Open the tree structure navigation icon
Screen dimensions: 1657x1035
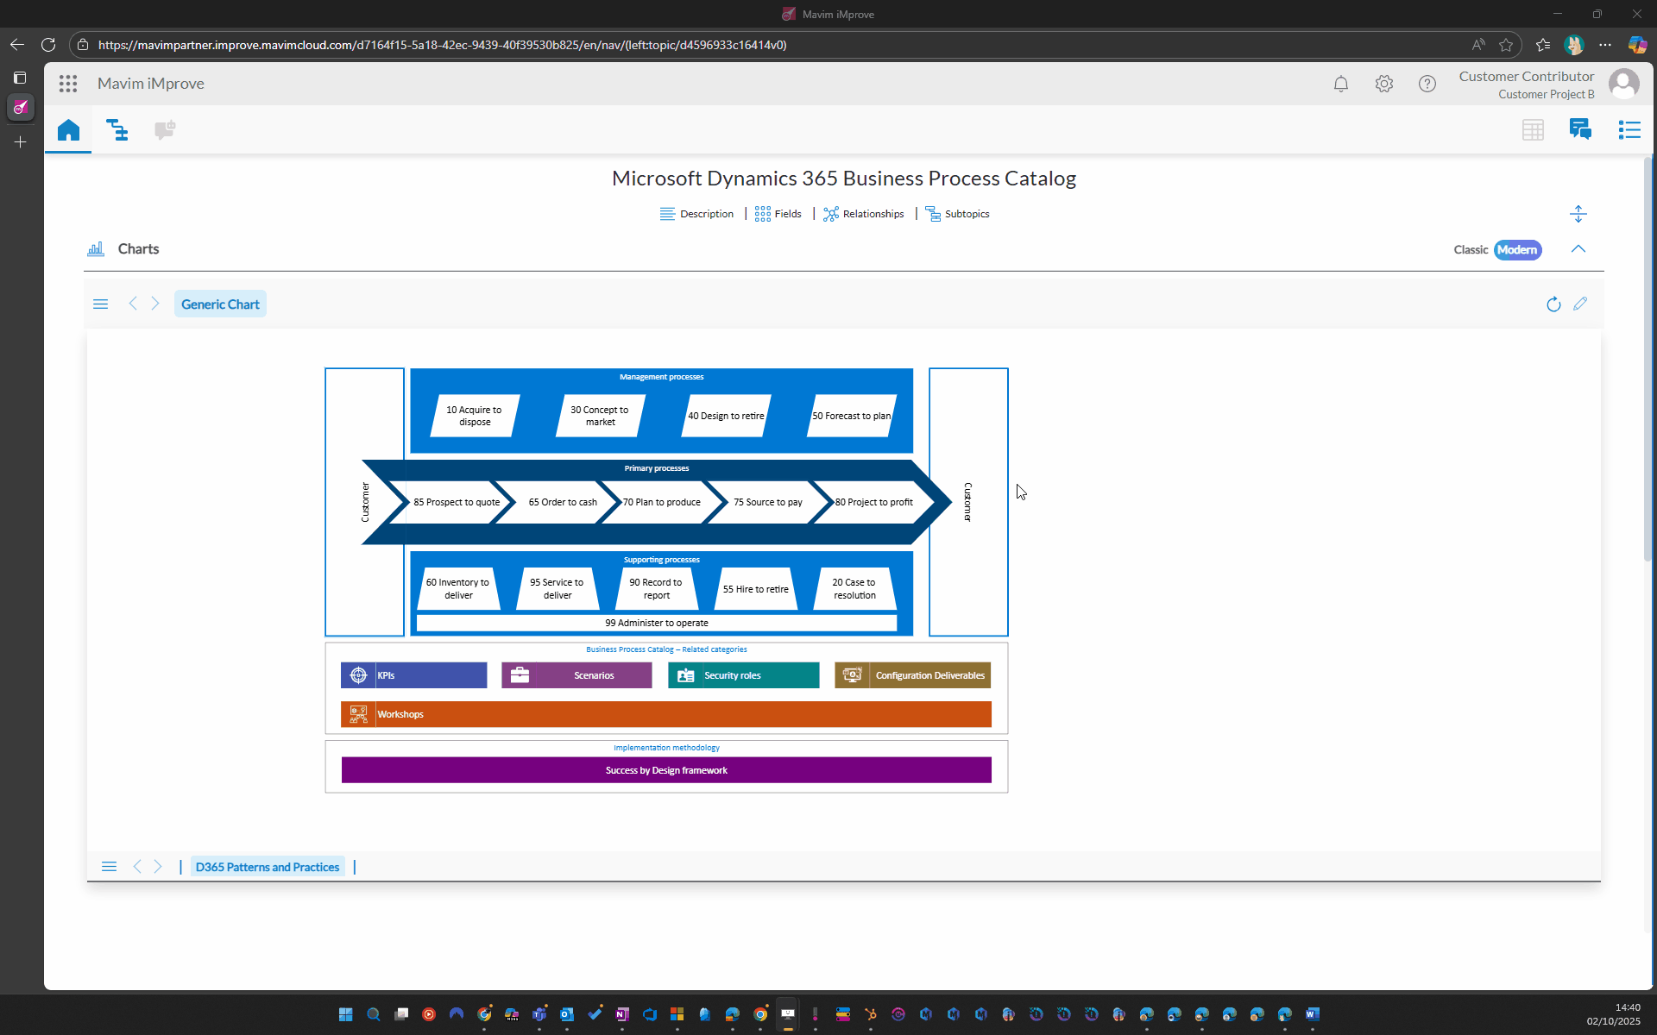[x=117, y=130]
